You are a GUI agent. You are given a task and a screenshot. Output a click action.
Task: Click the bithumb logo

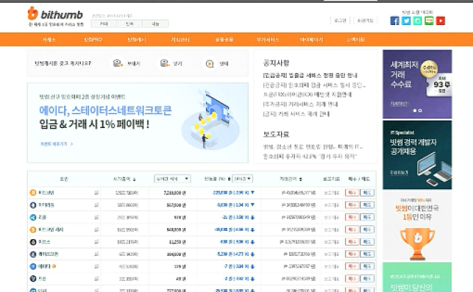pos(55,14)
